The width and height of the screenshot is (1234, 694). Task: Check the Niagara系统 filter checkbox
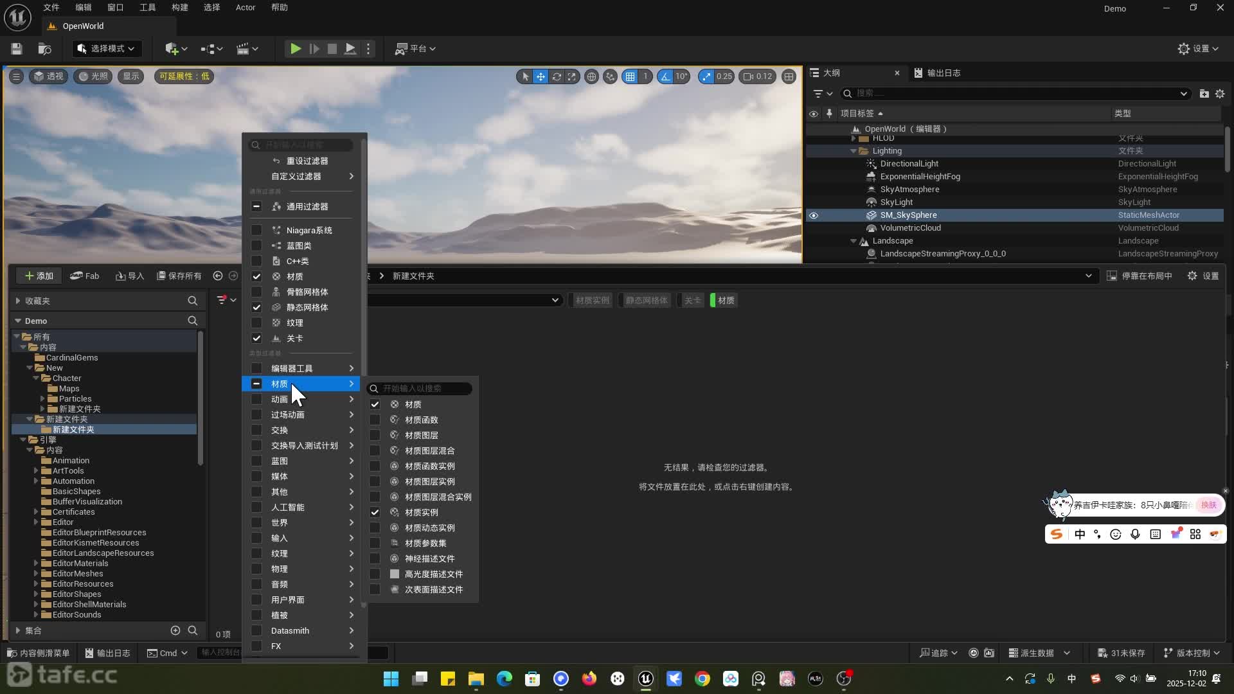pos(256,230)
